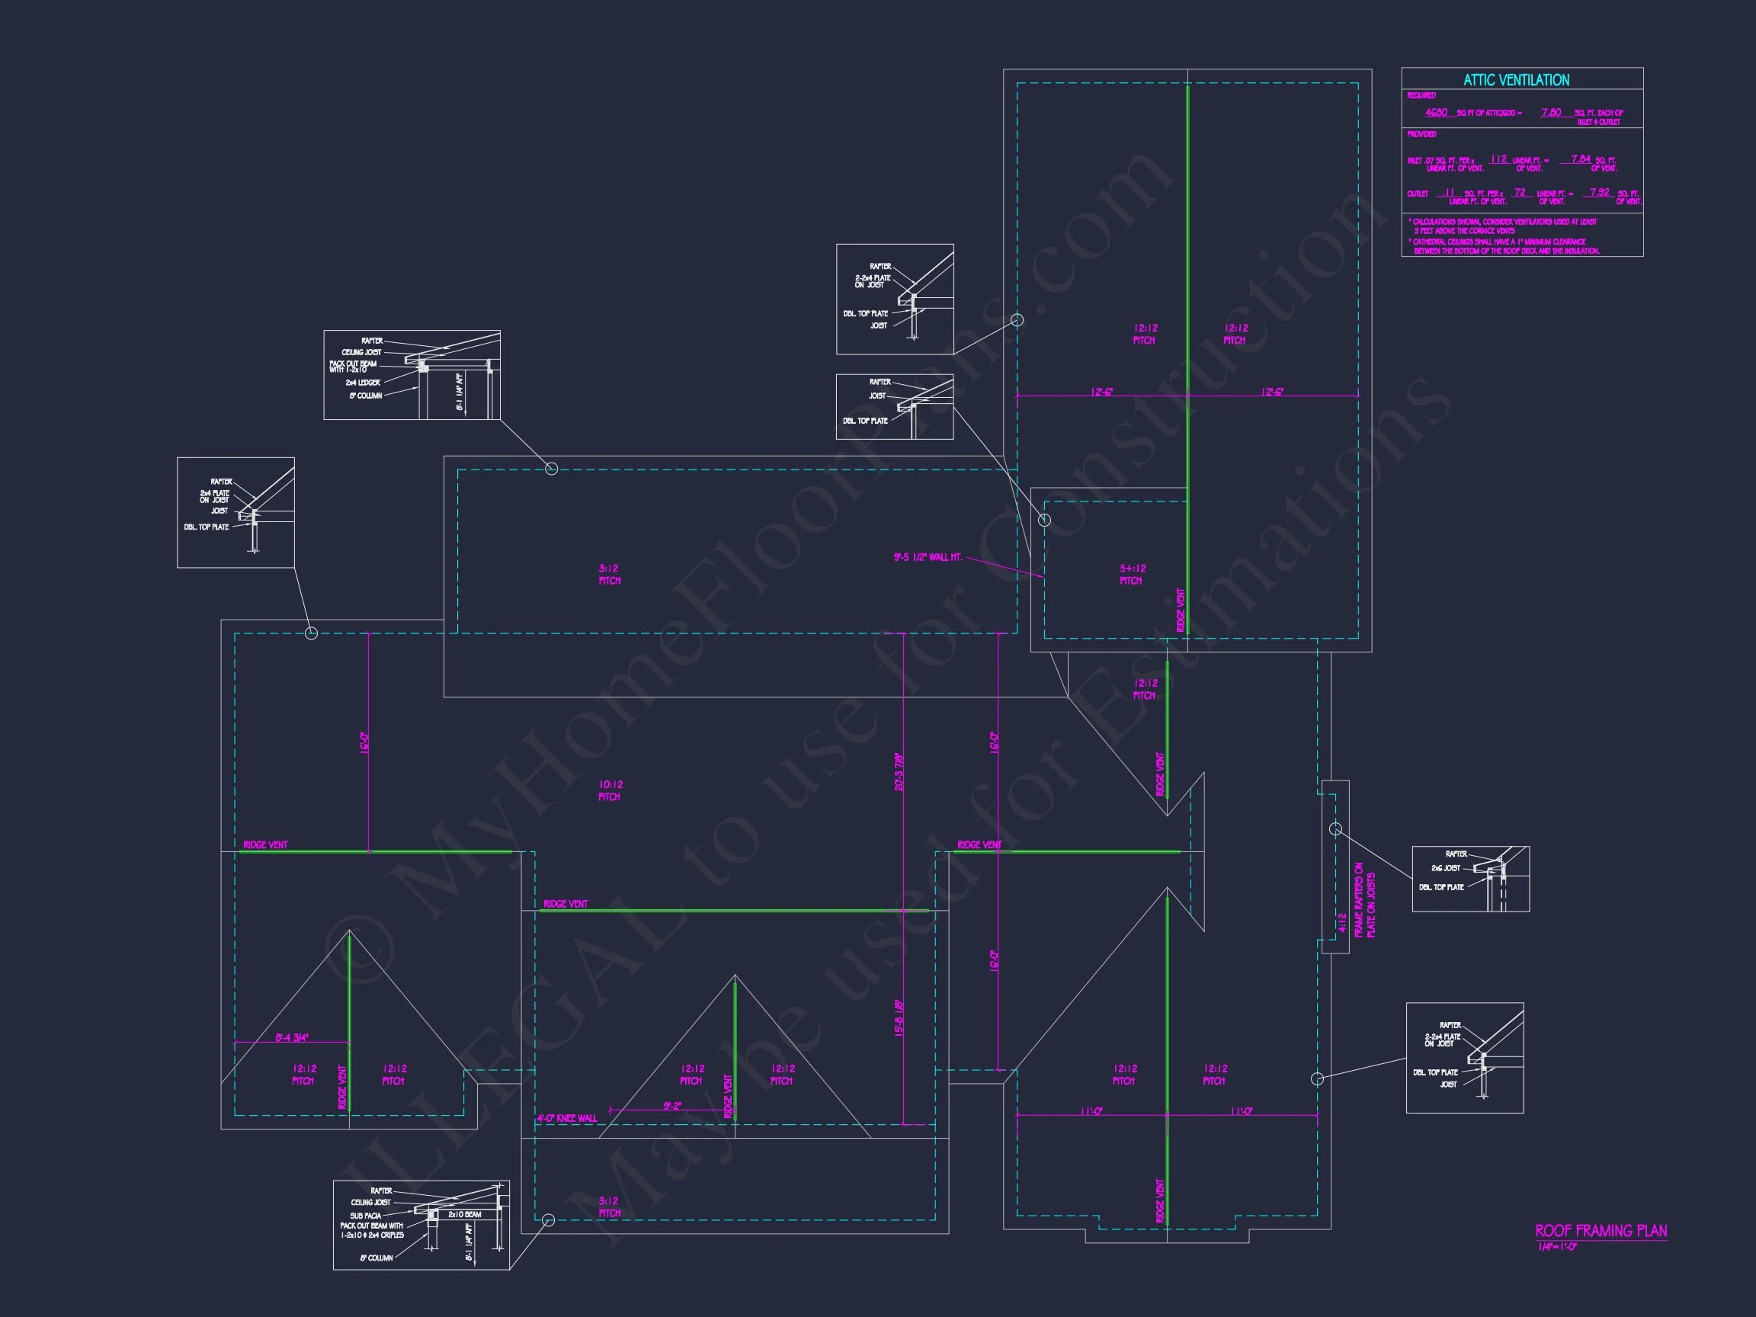Click the ATTIC VENTILATION table title
Viewport: 1756px width, 1317px height.
coord(1515,80)
